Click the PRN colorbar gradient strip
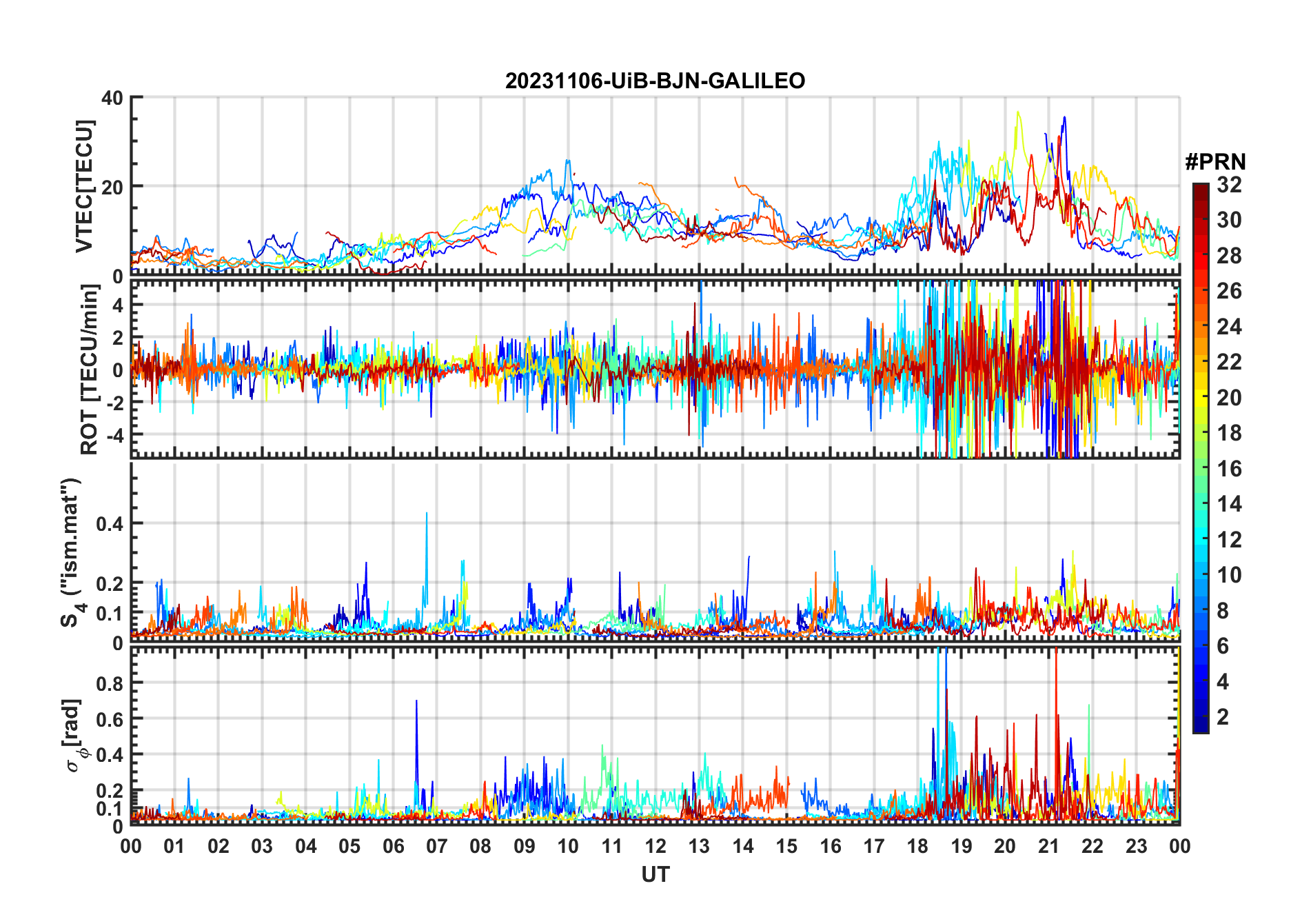The image size is (1311, 917). pyautogui.click(x=1201, y=458)
